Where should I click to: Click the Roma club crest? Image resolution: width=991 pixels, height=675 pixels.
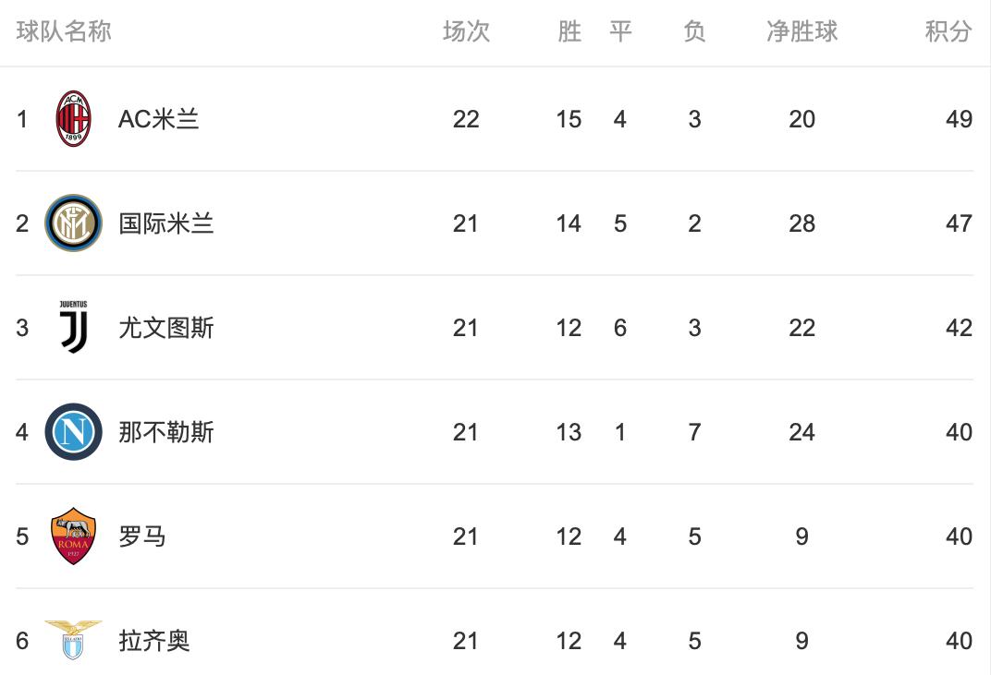(x=73, y=536)
